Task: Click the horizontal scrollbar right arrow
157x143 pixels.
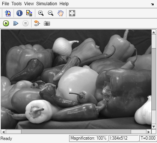Action: click(x=149, y=132)
